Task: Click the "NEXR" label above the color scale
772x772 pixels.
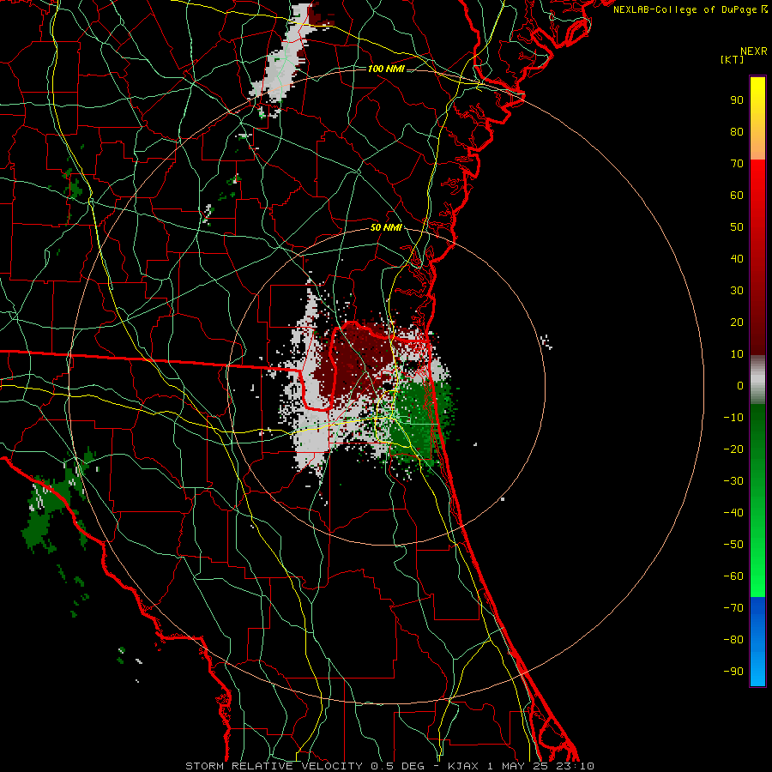Action: 754,51
